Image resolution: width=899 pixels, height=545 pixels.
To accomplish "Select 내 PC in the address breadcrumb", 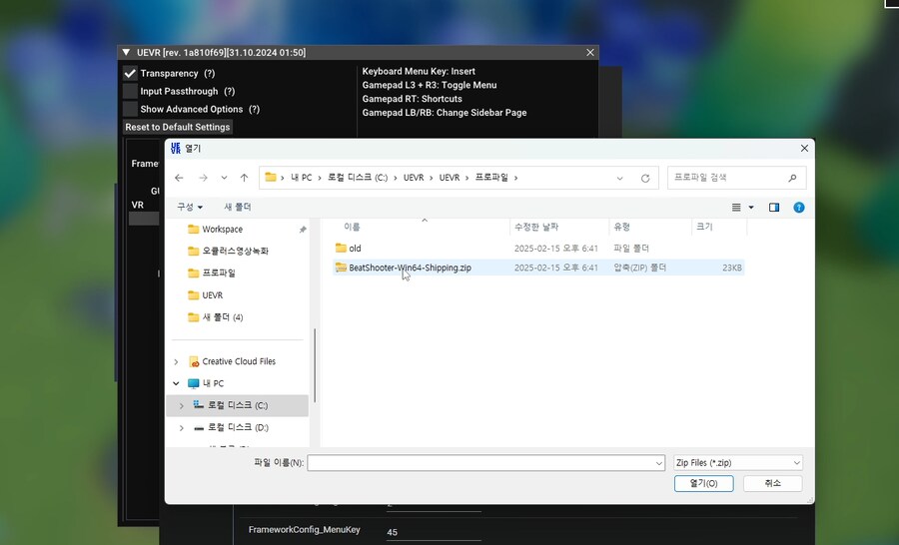I will click(x=301, y=178).
